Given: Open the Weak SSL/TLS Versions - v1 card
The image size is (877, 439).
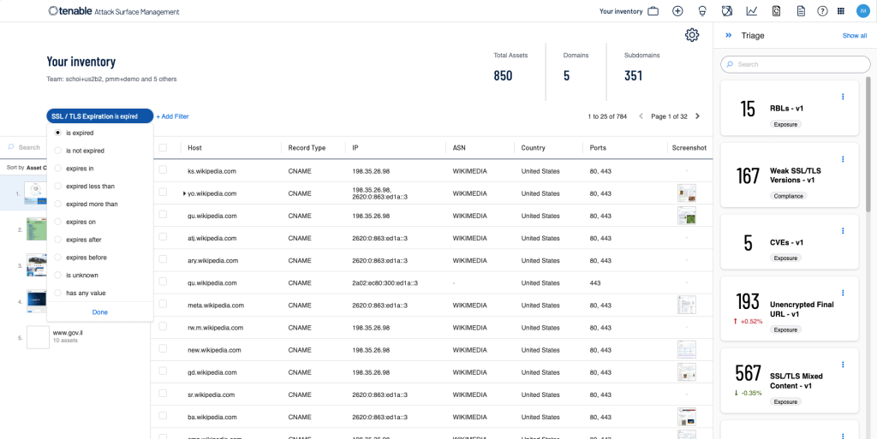Looking at the screenshot, I should (789, 175).
